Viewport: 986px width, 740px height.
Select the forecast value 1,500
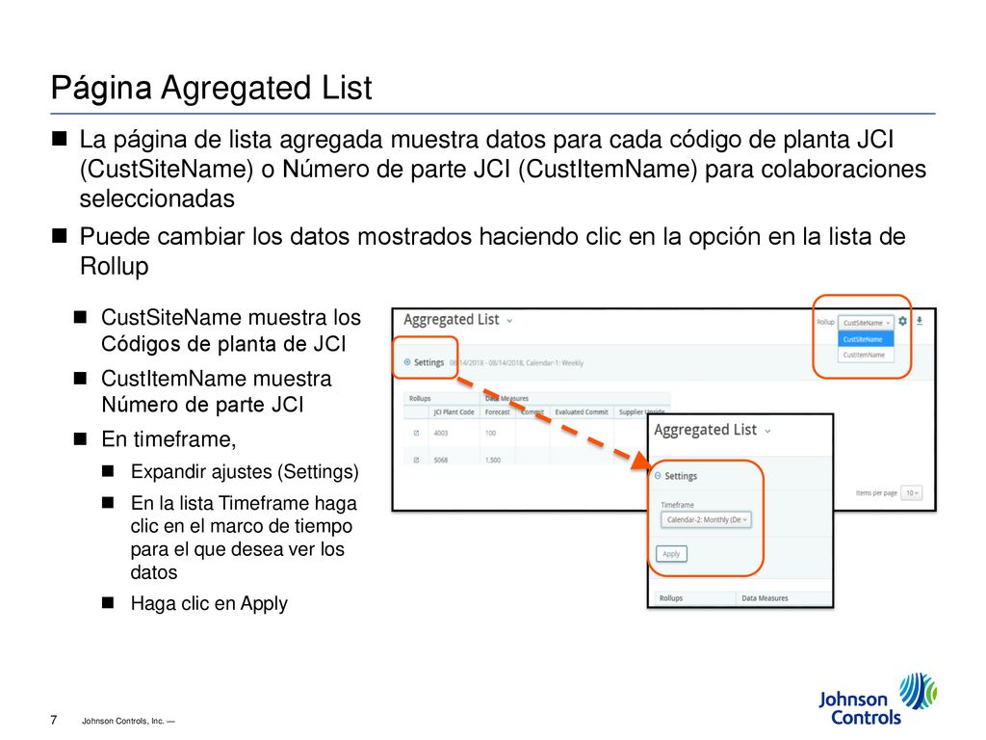[x=493, y=460]
